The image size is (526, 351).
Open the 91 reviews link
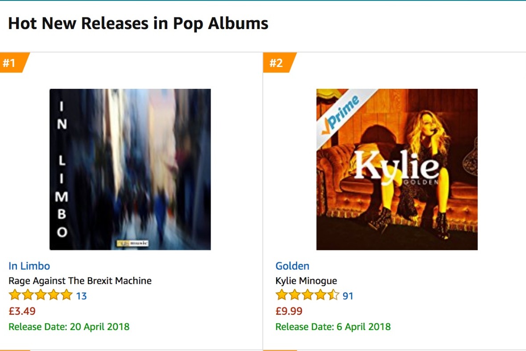[348, 296]
